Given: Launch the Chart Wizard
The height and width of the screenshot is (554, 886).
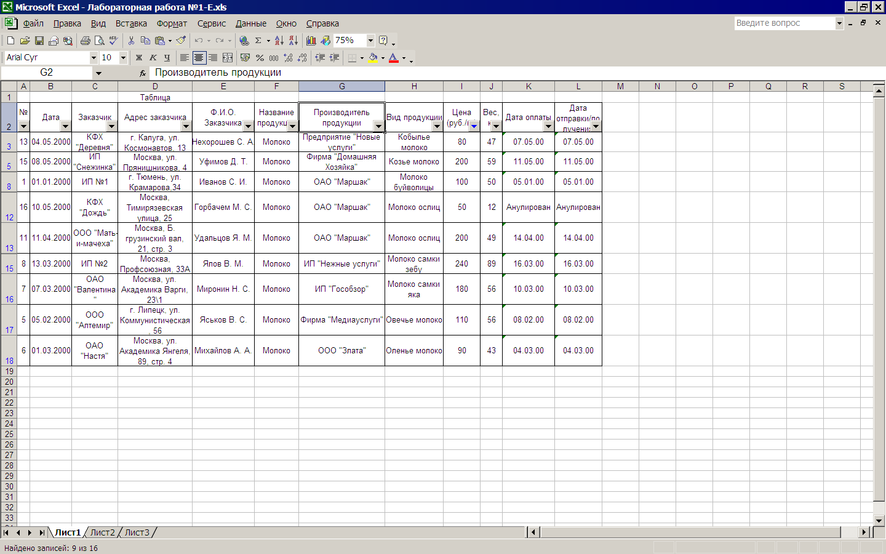Looking at the screenshot, I should click(311, 41).
